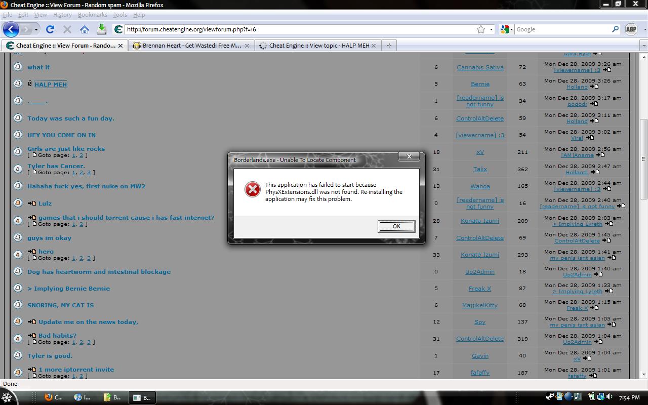The width and height of the screenshot is (648, 405).
Task: Open the 'Girls are just like rocks' topic
Action: (x=66, y=149)
